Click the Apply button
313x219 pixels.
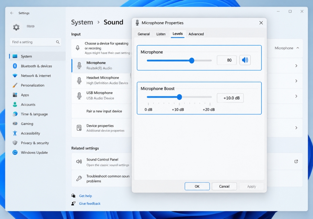pos(252,186)
